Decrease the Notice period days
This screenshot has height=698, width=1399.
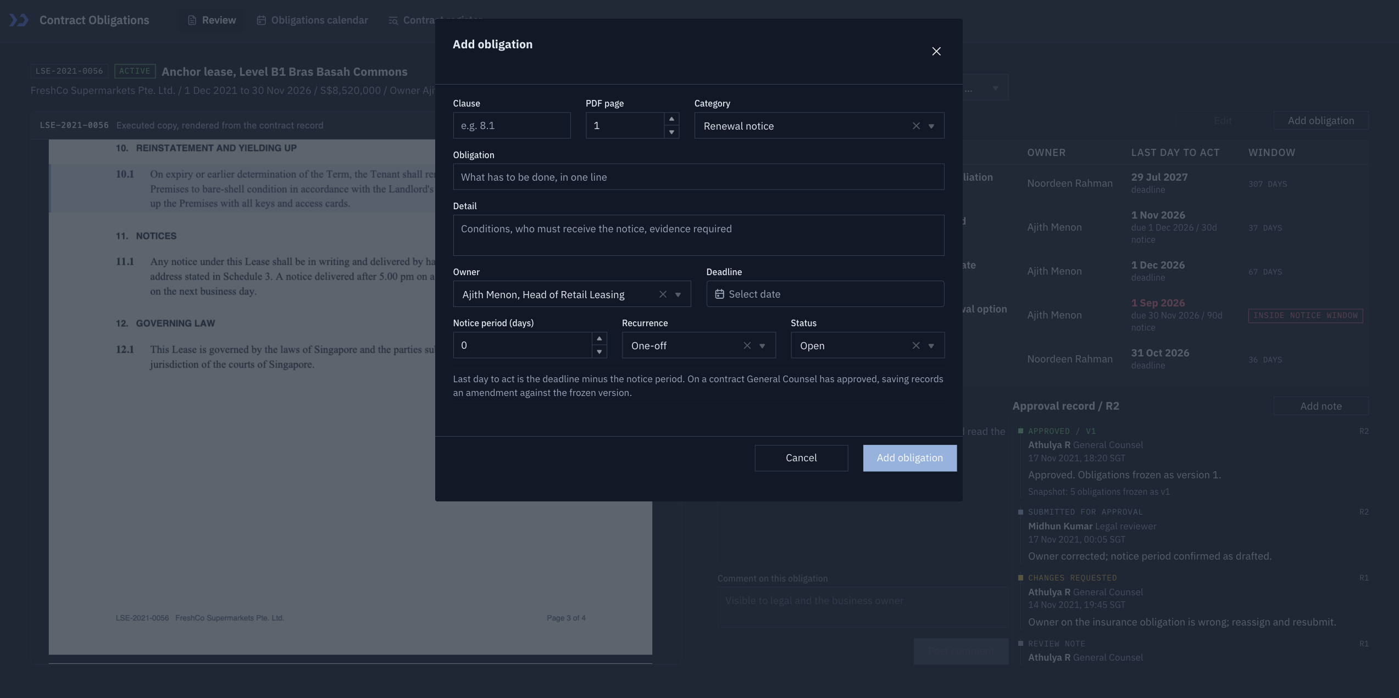click(x=599, y=351)
